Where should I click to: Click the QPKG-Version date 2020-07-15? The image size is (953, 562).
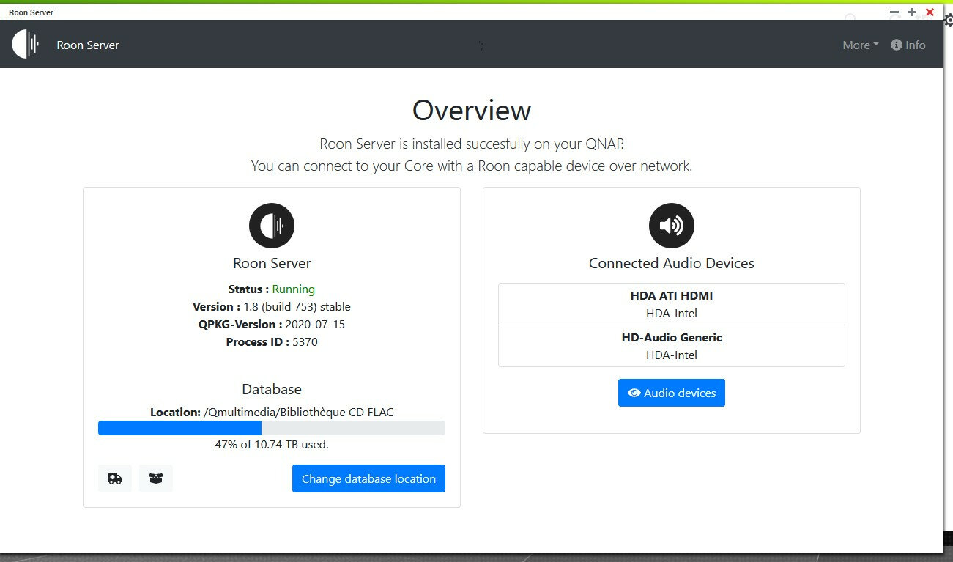[x=316, y=324]
